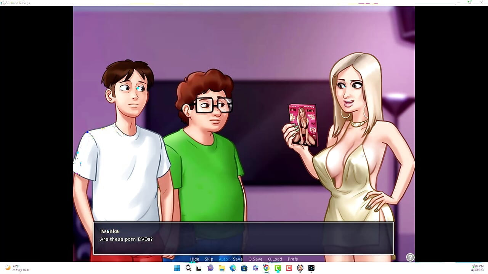
Task: Open taskbar Search magnifier
Action: coord(188,268)
